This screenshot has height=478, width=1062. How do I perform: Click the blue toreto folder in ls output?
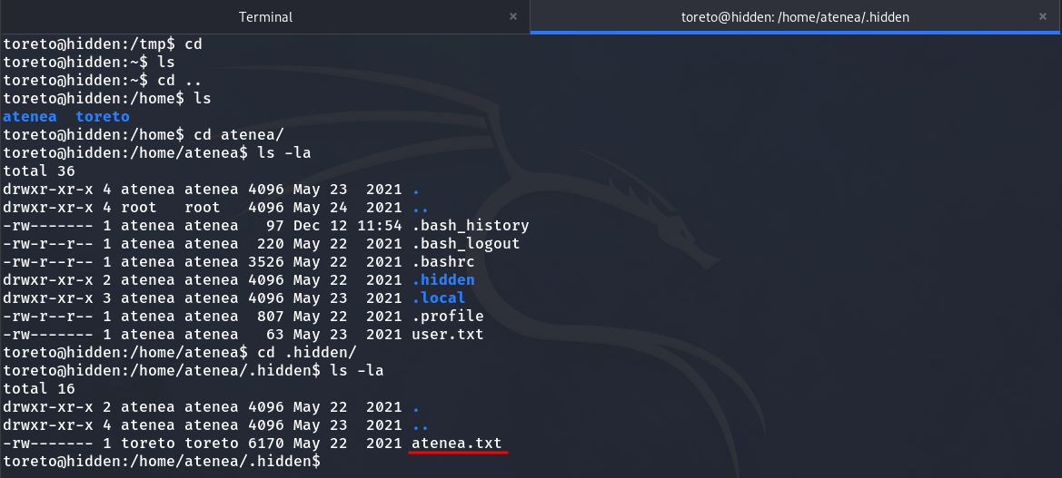(x=102, y=116)
